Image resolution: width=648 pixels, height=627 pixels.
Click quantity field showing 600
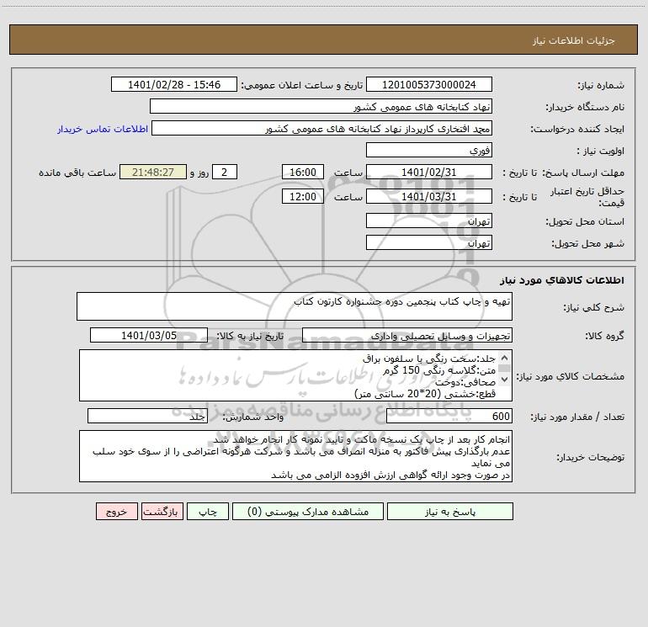449,416
